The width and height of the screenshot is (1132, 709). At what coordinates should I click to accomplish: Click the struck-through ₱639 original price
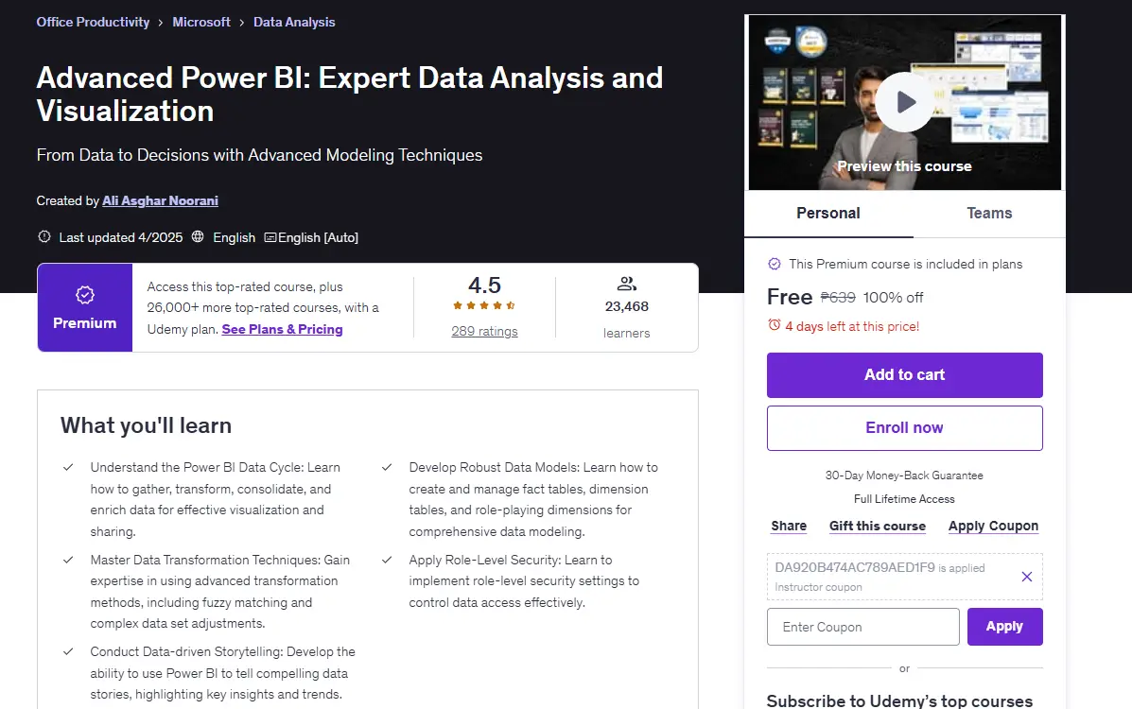(838, 298)
